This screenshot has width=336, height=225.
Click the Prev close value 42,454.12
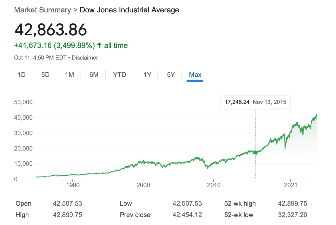pos(187,215)
